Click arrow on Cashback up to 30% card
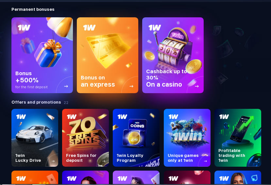 click(x=197, y=86)
